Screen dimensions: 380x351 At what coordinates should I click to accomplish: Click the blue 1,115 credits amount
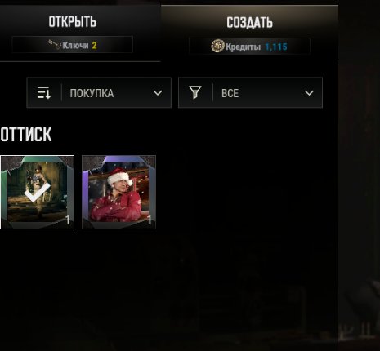276,47
